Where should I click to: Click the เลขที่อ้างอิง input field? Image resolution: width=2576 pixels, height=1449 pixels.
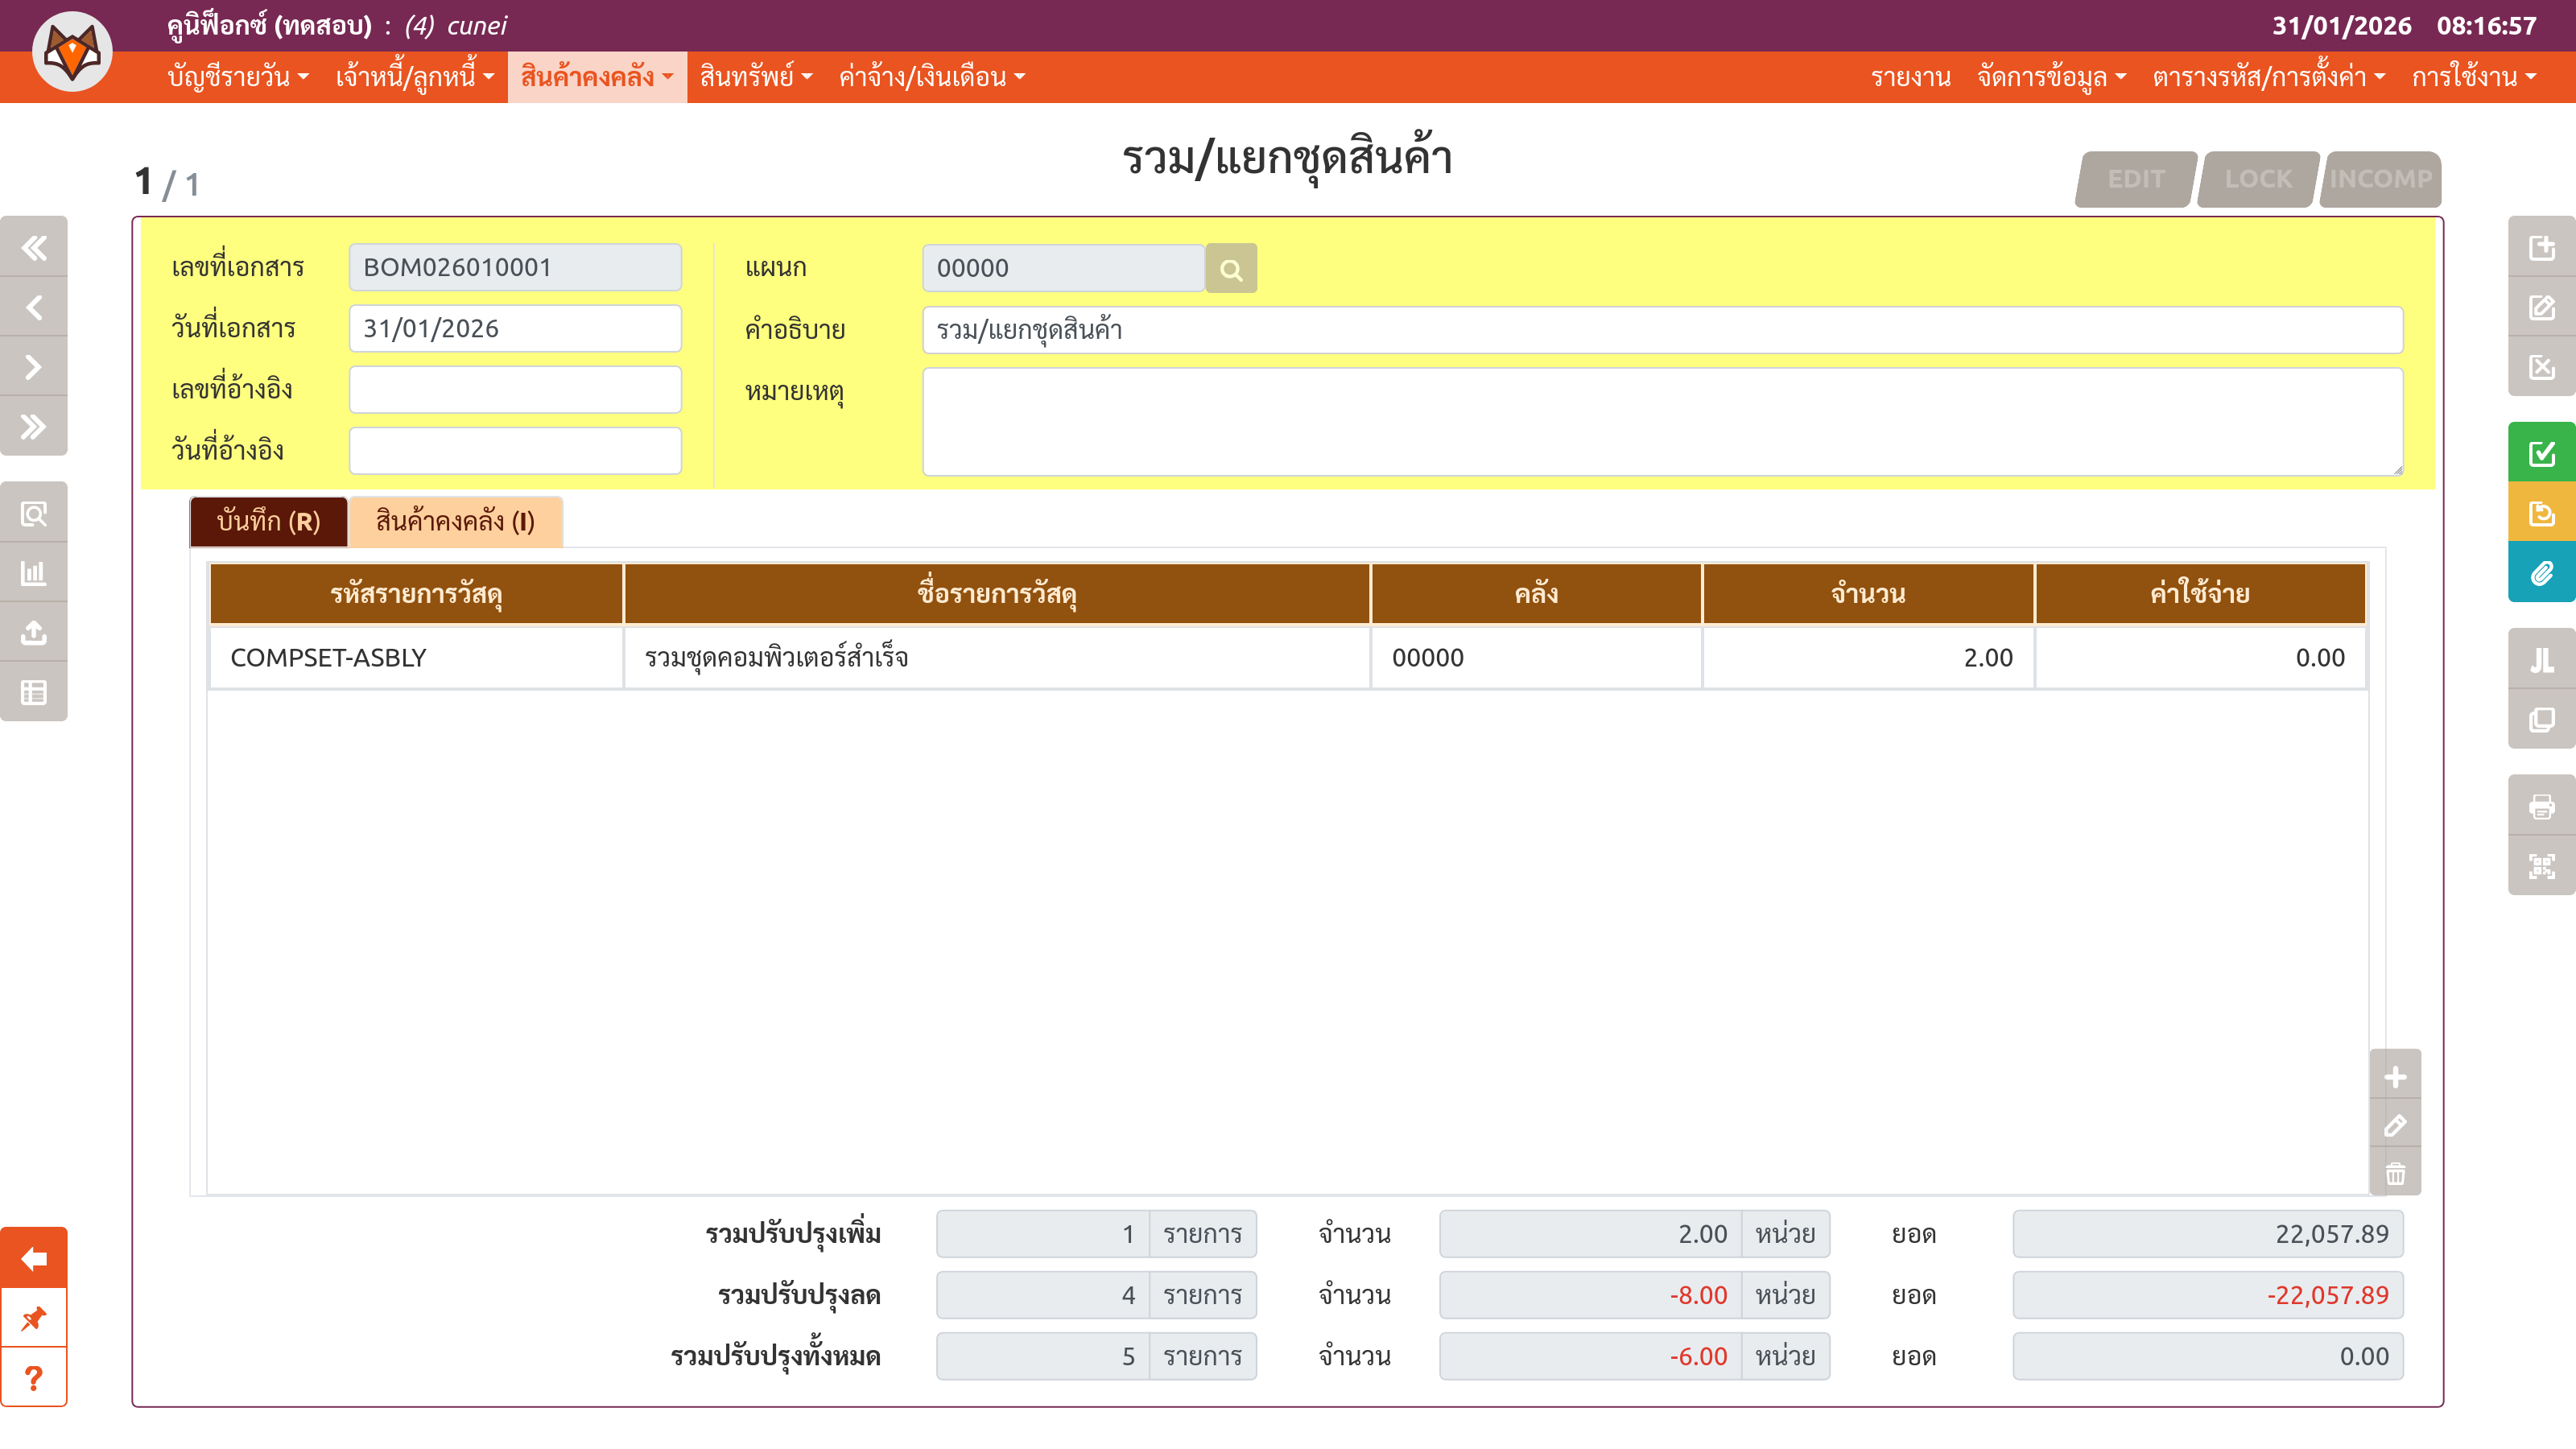click(515, 390)
